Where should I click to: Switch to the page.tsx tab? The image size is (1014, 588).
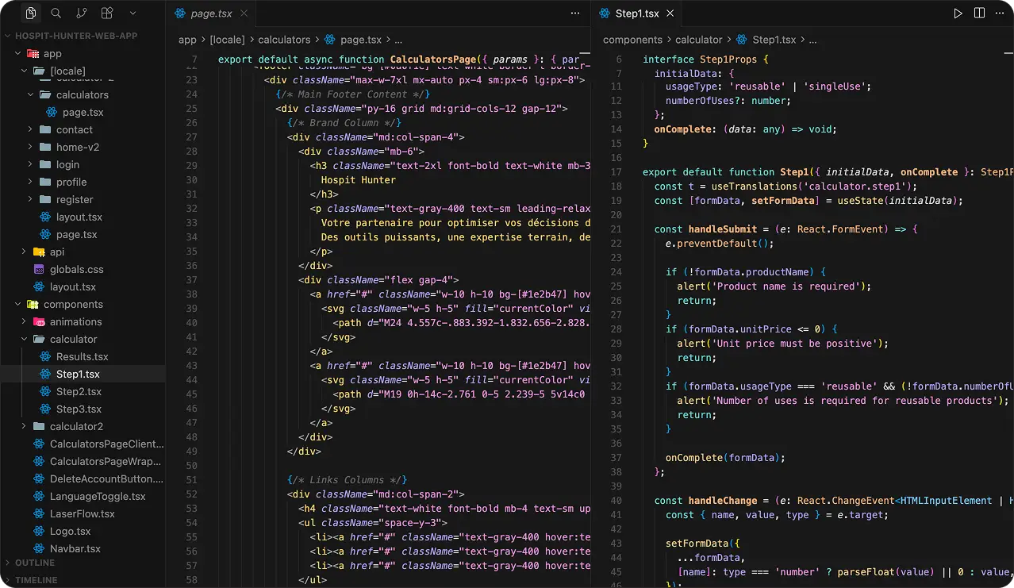coord(212,13)
